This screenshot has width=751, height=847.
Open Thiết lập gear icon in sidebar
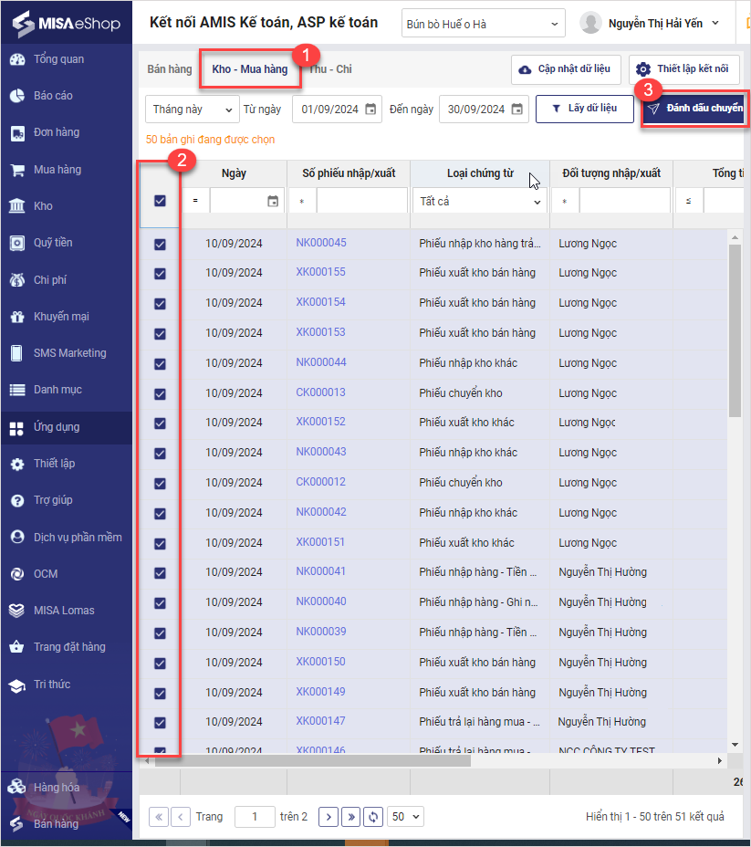click(17, 464)
